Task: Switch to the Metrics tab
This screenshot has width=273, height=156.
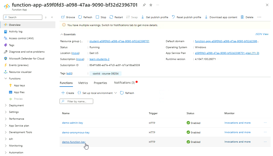Action: [x=83, y=83]
